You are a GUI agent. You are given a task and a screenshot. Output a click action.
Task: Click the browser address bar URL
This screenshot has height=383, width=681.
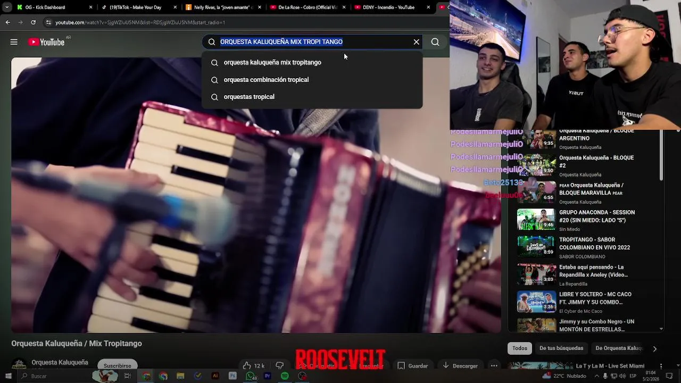pos(140,22)
